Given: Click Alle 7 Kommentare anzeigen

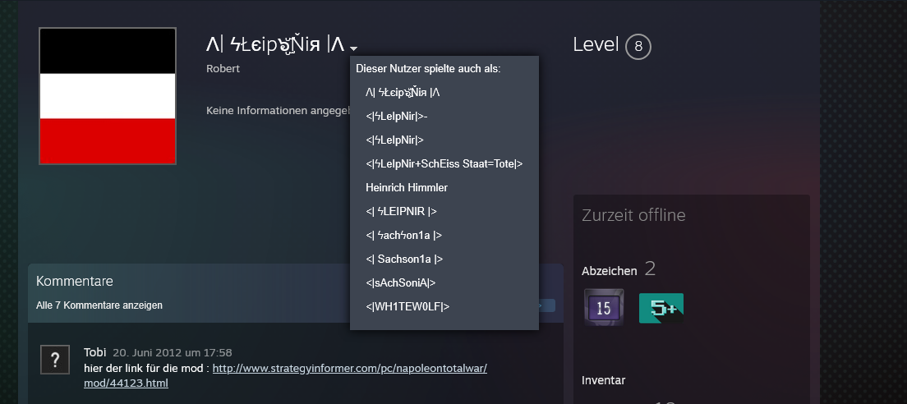Looking at the screenshot, I should pyautogui.click(x=99, y=305).
